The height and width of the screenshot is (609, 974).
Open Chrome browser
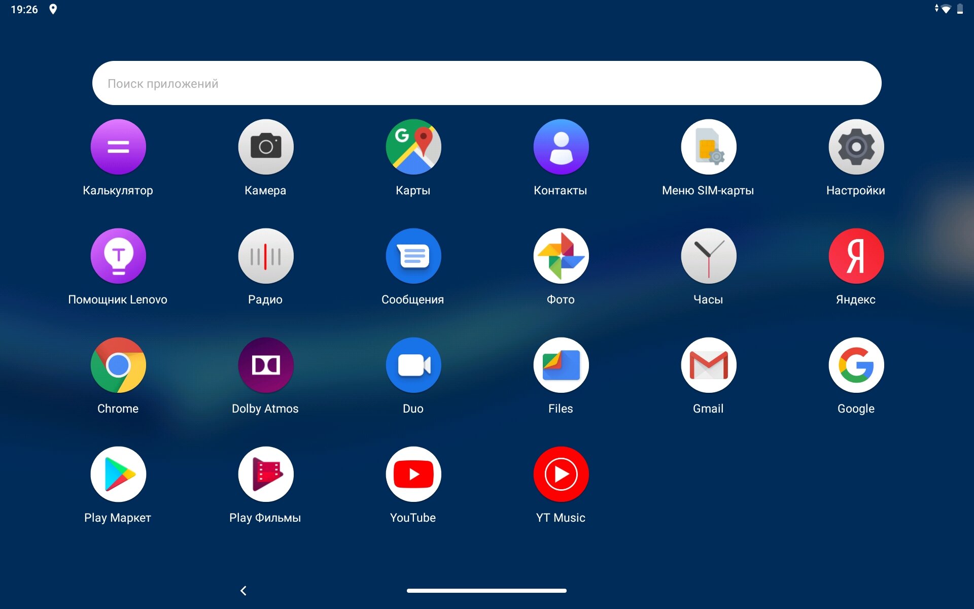click(x=118, y=365)
